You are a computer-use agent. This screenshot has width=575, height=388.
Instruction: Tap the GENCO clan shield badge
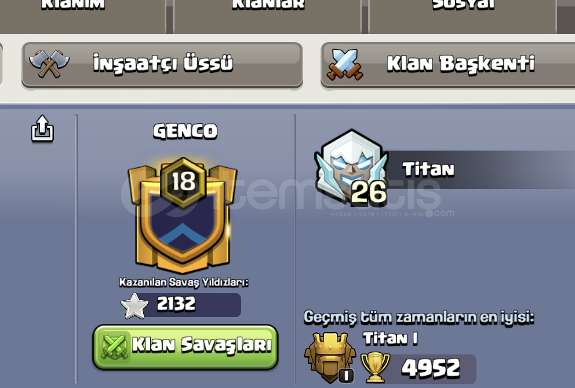(182, 216)
